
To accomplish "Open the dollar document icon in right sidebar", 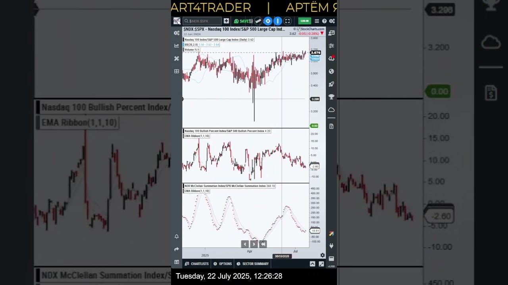I will pyautogui.click(x=331, y=126).
